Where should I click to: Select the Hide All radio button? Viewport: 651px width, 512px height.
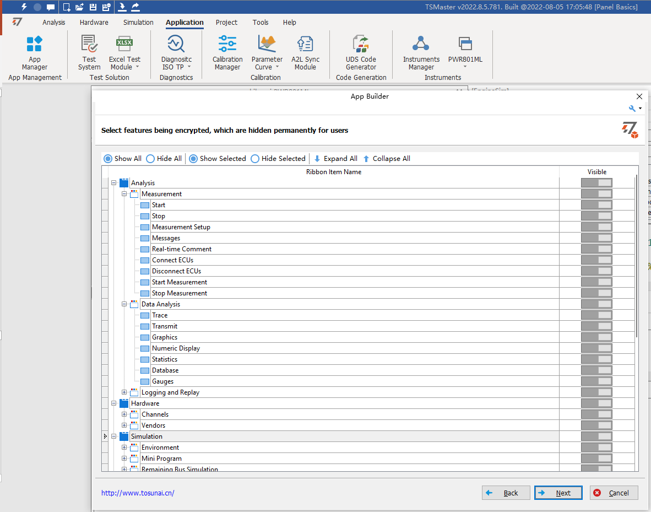[x=150, y=159]
